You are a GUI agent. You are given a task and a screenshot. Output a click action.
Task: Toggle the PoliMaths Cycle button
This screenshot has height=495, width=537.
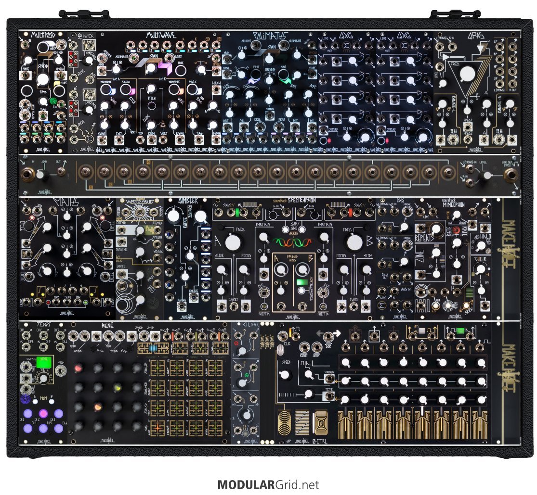click(255, 75)
